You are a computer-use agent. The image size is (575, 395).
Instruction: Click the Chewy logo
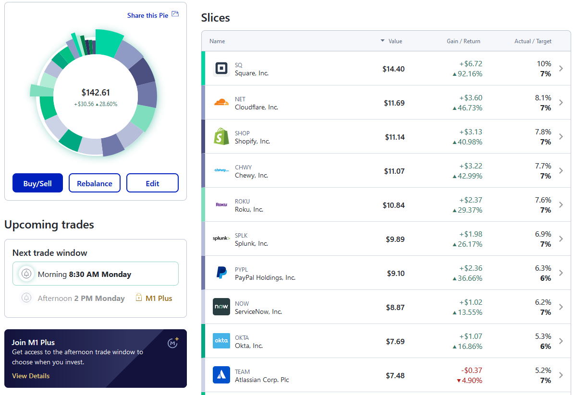(221, 170)
